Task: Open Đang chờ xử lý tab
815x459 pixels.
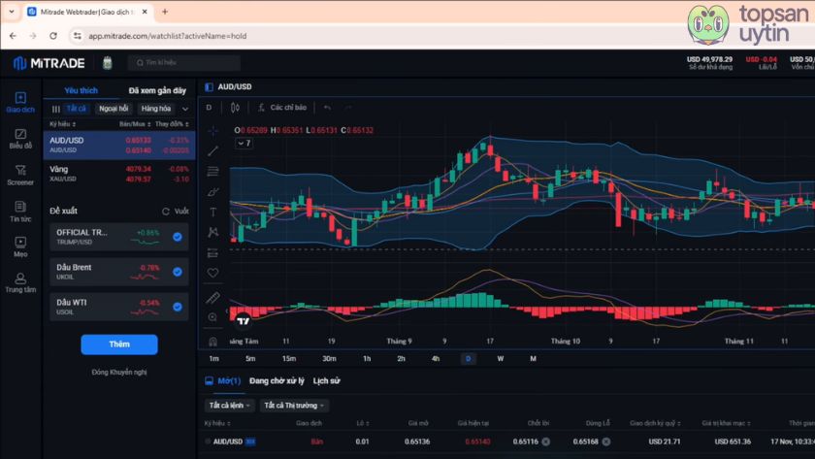Action: pos(277,381)
